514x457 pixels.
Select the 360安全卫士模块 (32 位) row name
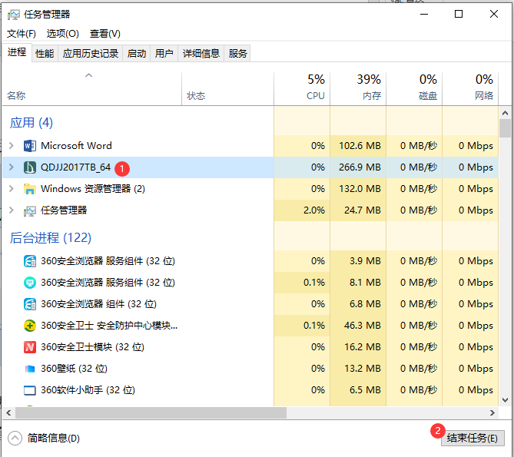[92, 347]
